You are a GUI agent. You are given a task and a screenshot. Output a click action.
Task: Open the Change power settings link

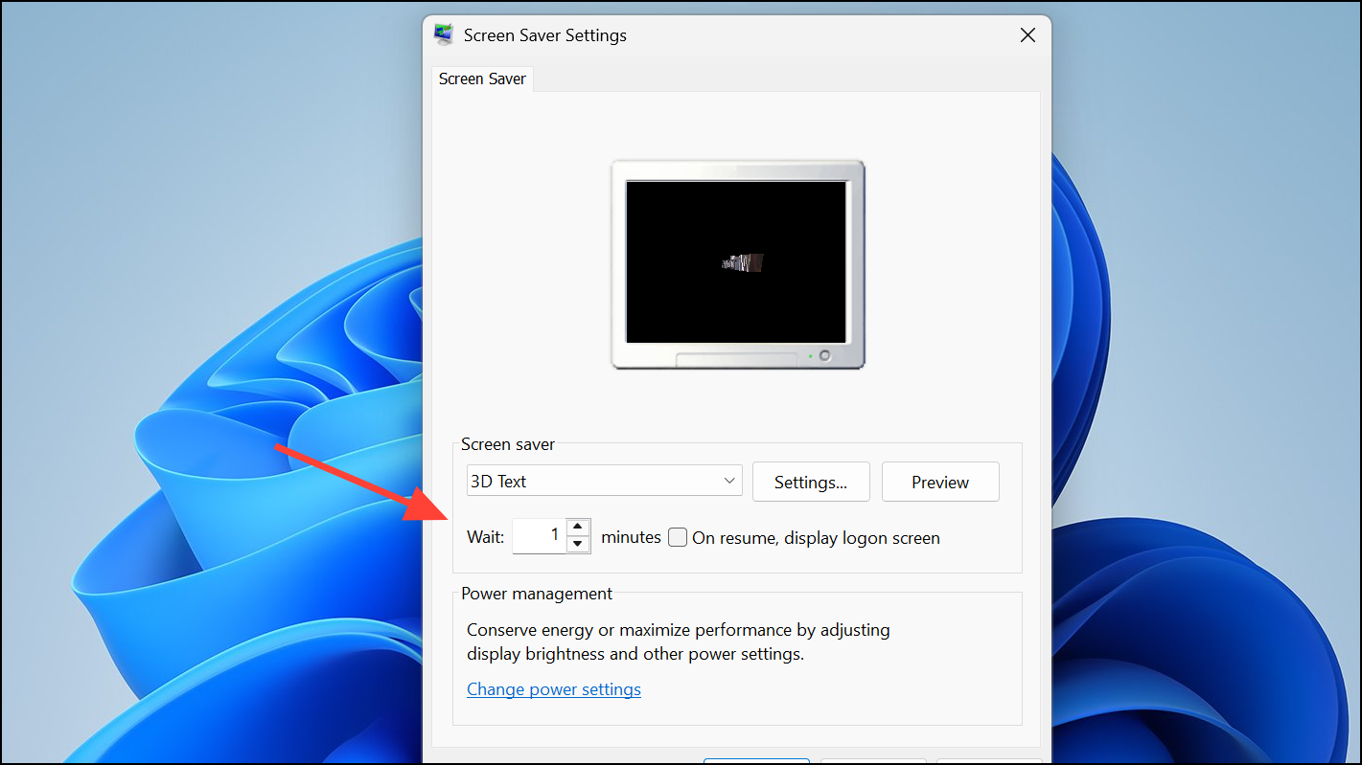pyautogui.click(x=553, y=689)
